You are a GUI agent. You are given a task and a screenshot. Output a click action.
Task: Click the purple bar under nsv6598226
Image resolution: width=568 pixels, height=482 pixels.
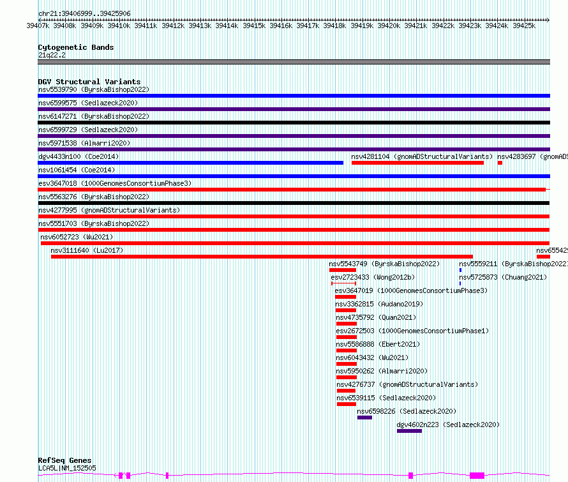pos(365,418)
